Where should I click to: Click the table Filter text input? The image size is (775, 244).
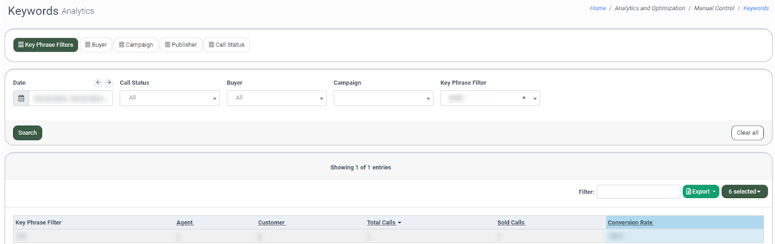(638, 192)
